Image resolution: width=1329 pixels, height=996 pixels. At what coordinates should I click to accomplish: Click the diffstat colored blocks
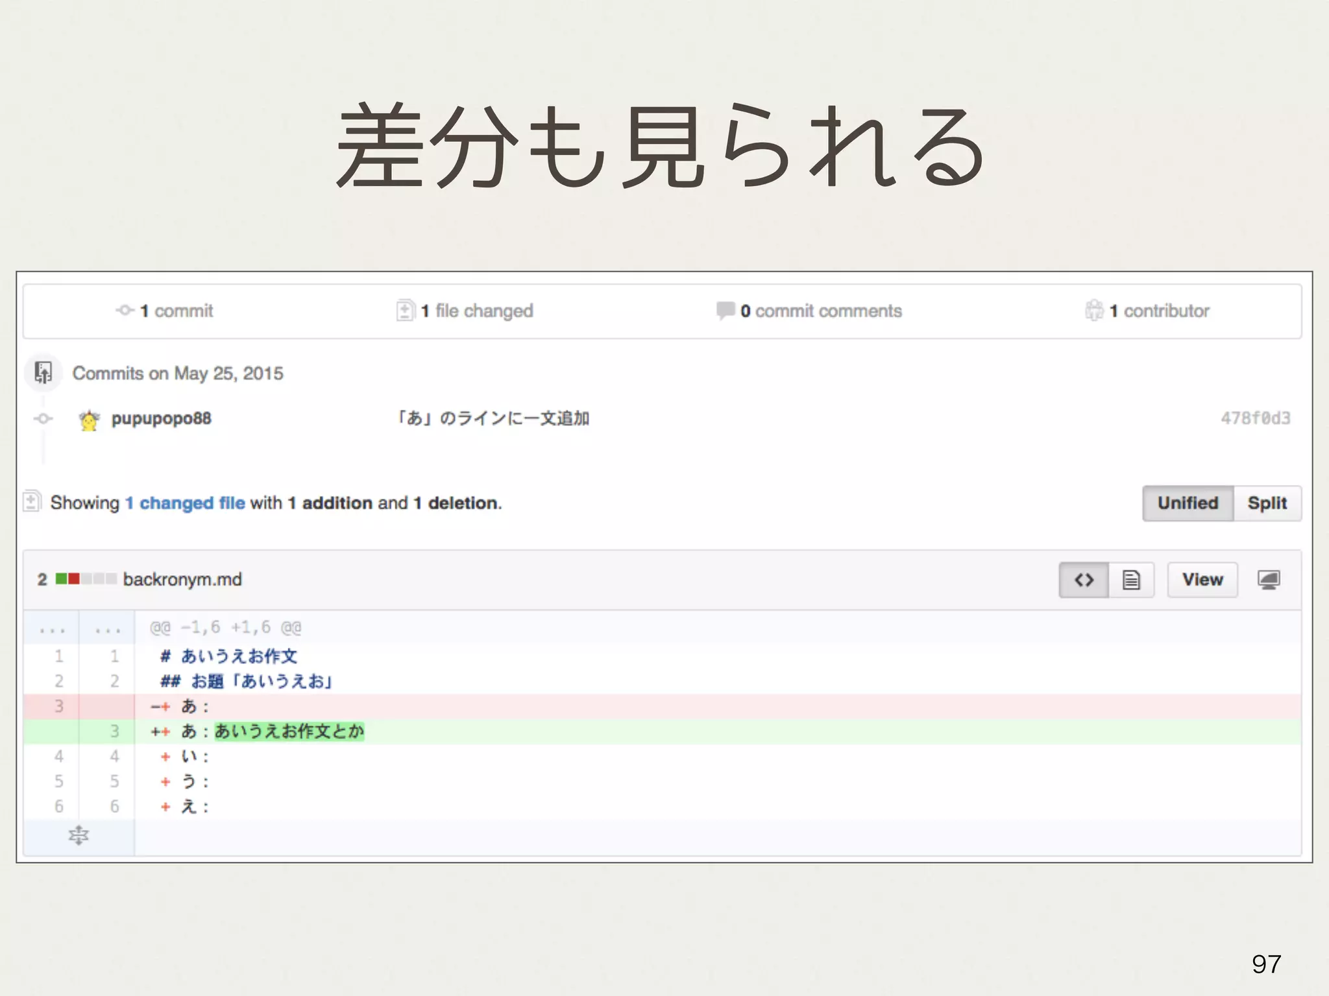click(x=86, y=579)
